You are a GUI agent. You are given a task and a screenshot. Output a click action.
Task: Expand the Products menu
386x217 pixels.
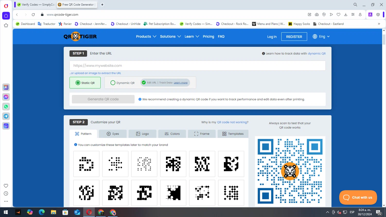pos(146,37)
